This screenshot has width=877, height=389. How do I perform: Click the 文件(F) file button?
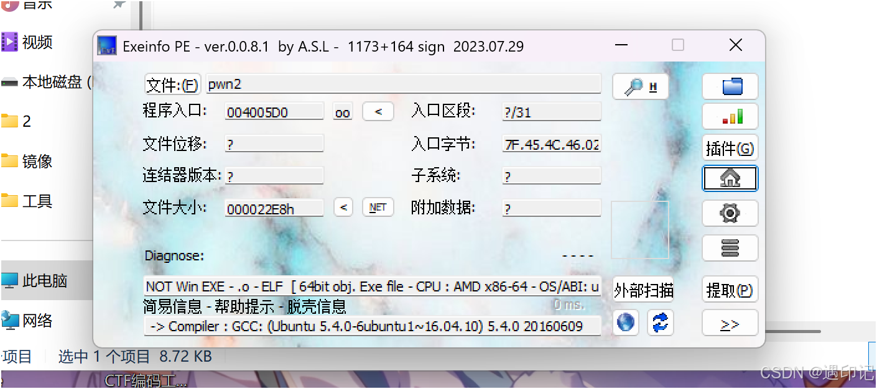coord(172,85)
